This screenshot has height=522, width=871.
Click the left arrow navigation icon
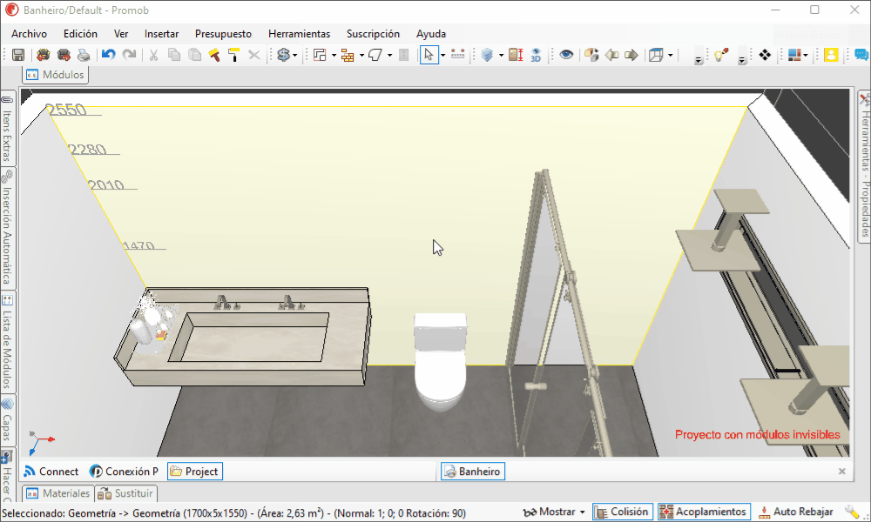(611, 55)
